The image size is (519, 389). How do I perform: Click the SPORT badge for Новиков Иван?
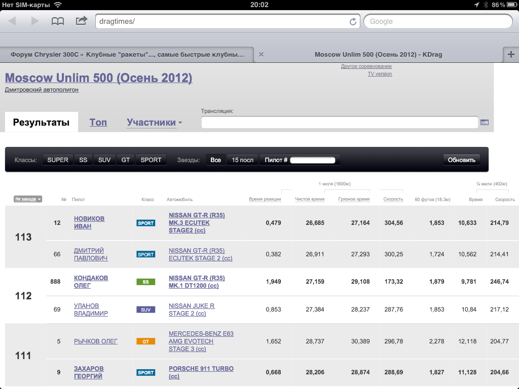tap(145, 223)
